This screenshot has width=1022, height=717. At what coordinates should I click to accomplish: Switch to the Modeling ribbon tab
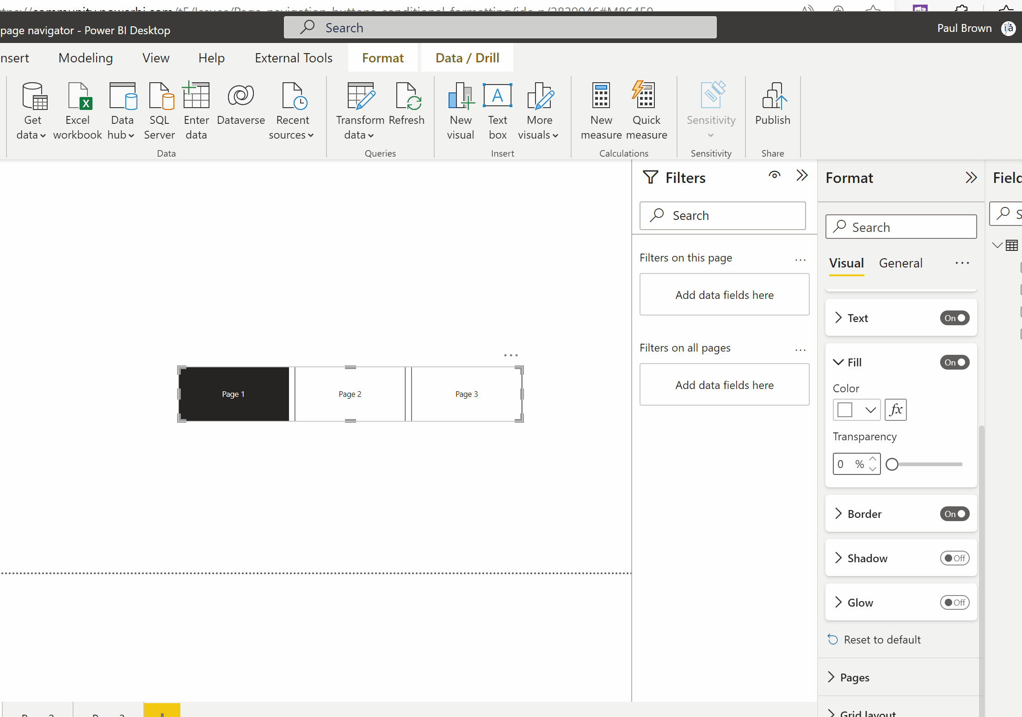[x=86, y=58]
